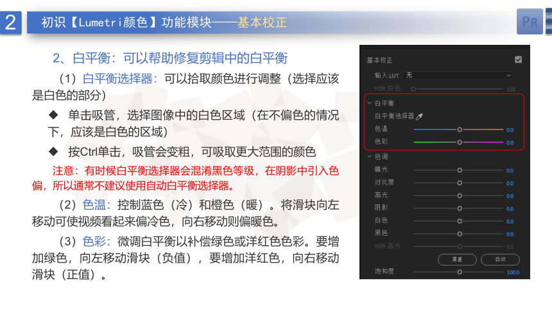The image size is (552, 310).
Task: Click the 黑色 value 0.0
Action: coord(510,234)
